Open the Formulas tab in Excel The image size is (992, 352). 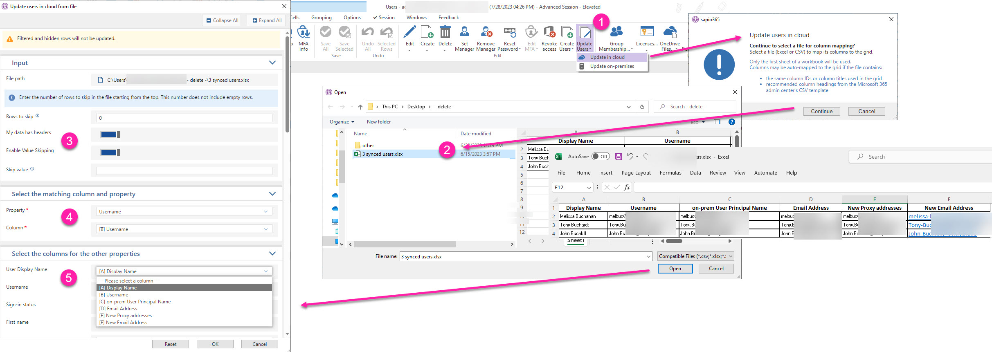(x=670, y=173)
